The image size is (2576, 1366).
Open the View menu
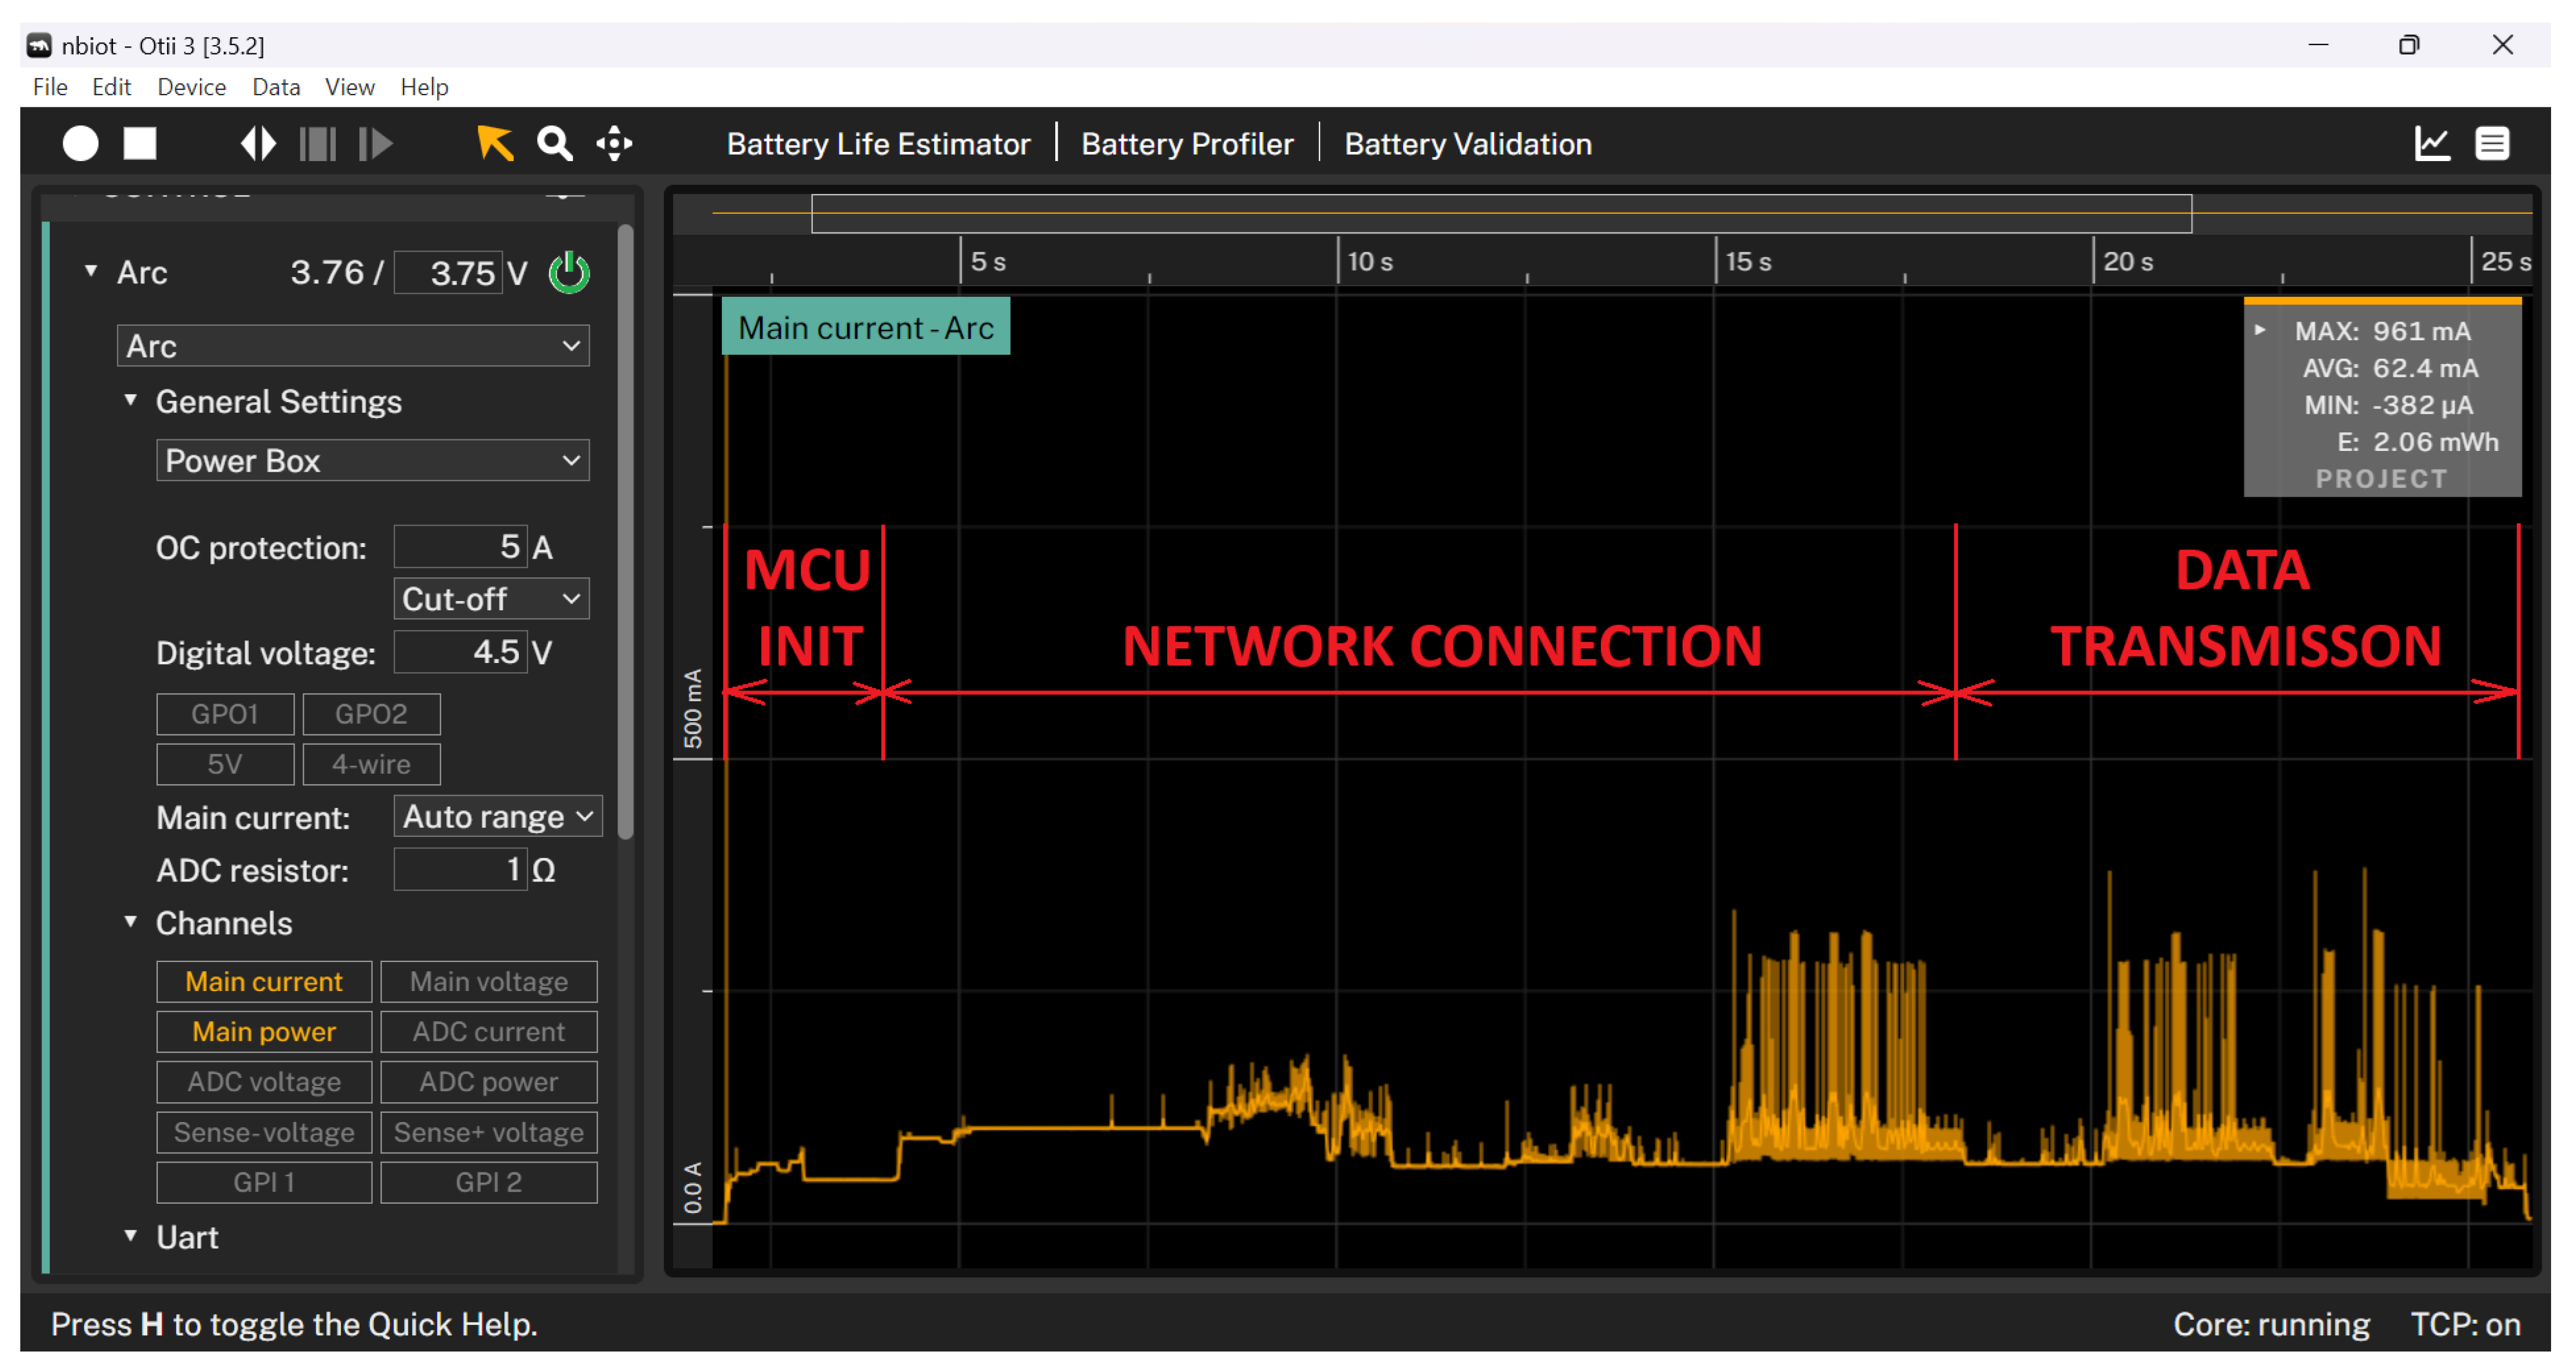[349, 87]
